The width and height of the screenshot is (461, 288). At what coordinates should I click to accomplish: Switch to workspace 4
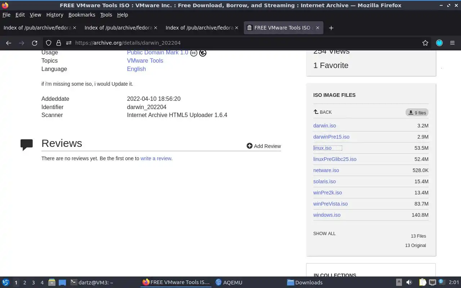(x=42, y=283)
